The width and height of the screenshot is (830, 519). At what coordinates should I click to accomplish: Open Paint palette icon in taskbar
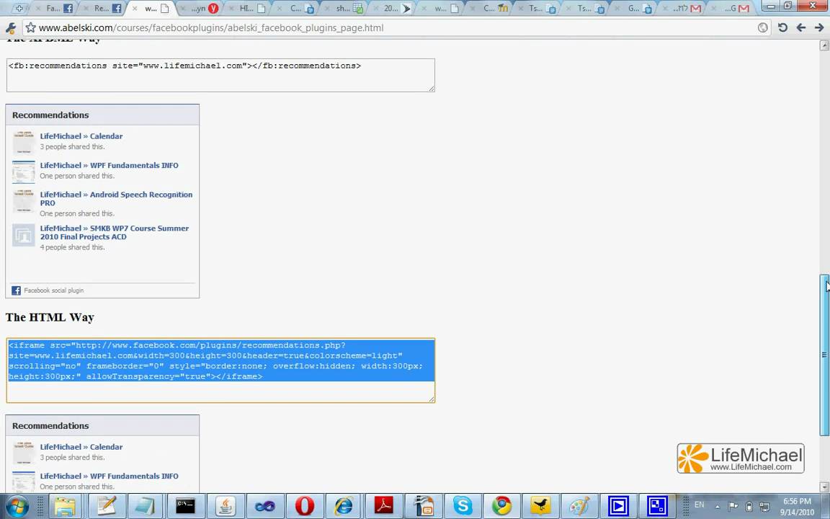(x=579, y=506)
